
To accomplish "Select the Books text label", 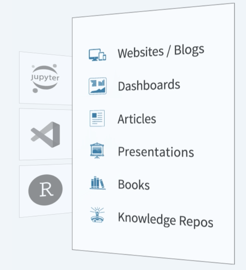I will click(134, 185).
